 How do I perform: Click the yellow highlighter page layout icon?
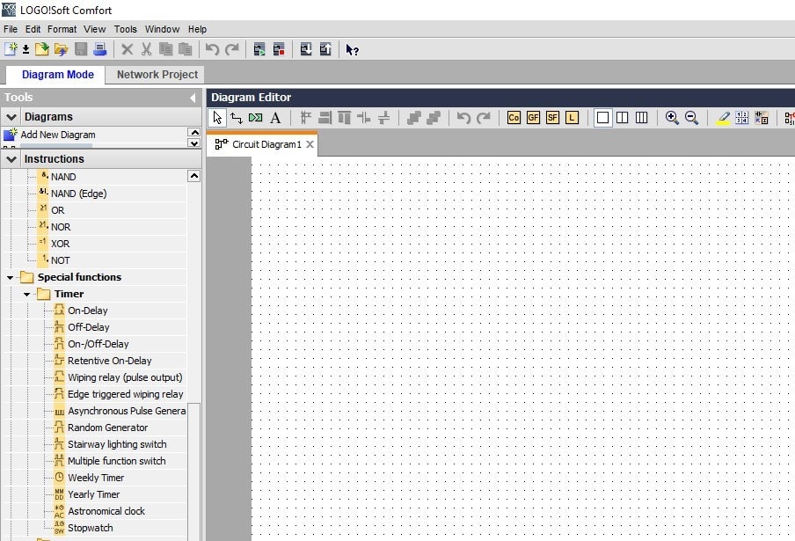[723, 118]
